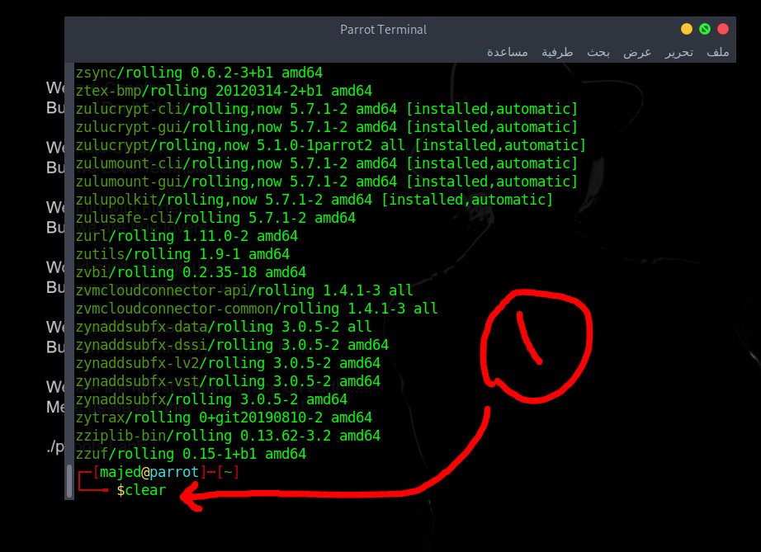Open the بحث (Search) menu
The height and width of the screenshot is (552, 761).
click(598, 52)
